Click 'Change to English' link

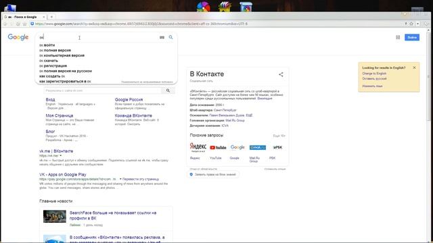(374, 74)
